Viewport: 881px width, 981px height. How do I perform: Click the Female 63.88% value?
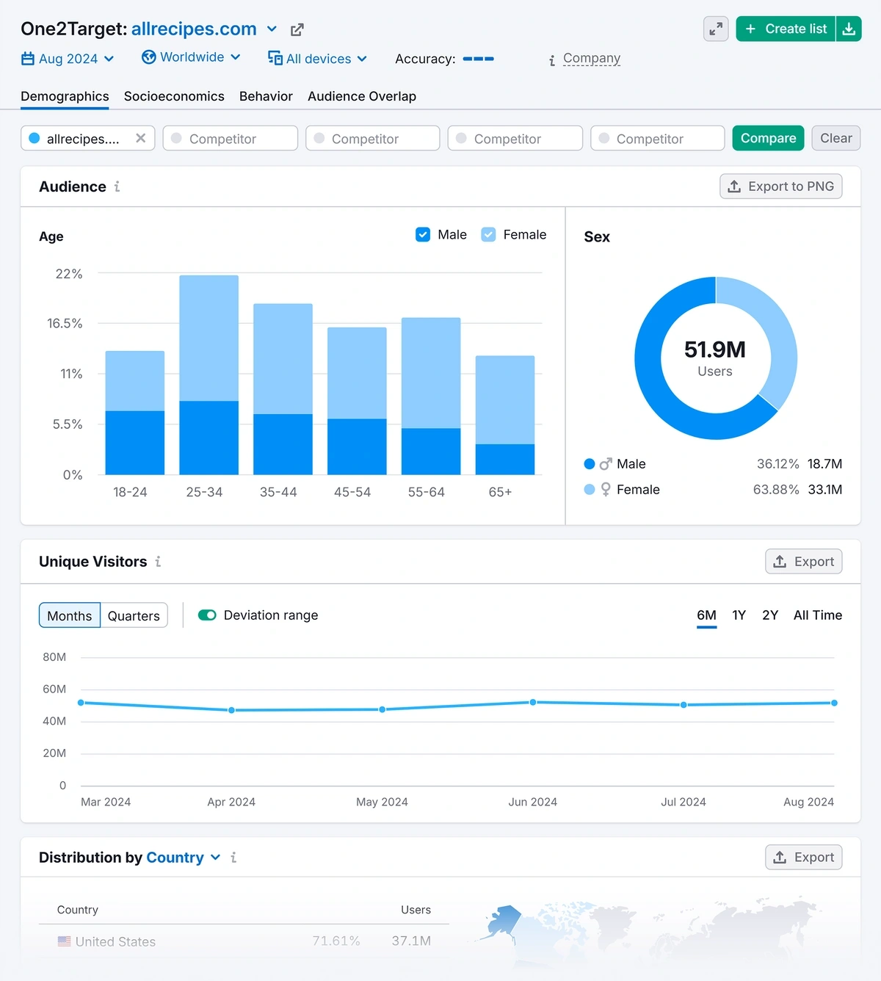tap(776, 490)
